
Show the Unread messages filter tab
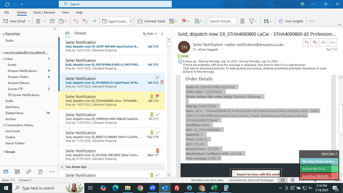click(80, 33)
